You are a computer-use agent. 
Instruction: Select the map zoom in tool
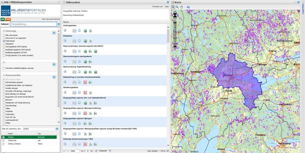click(173, 7)
